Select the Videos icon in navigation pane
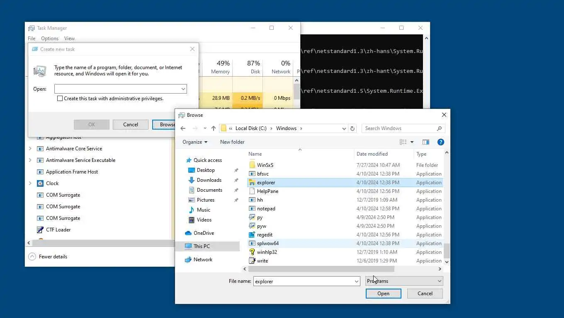This screenshot has height=318, width=564. coord(192,220)
